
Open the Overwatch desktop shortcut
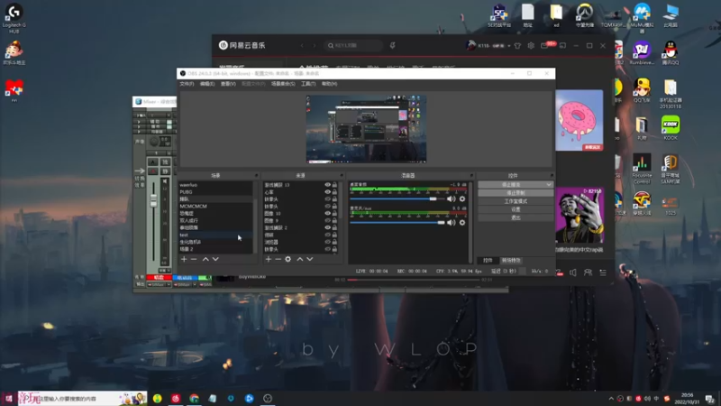tap(584, 14)
